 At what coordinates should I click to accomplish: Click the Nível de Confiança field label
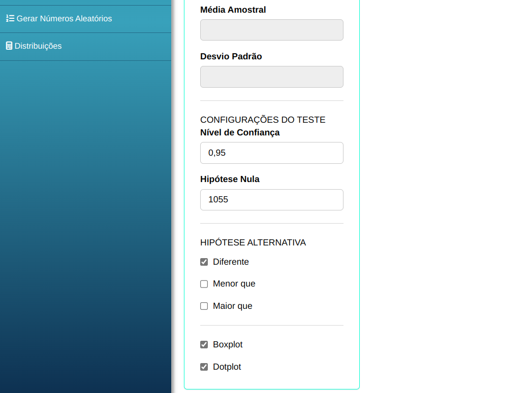tap(240, 133)
